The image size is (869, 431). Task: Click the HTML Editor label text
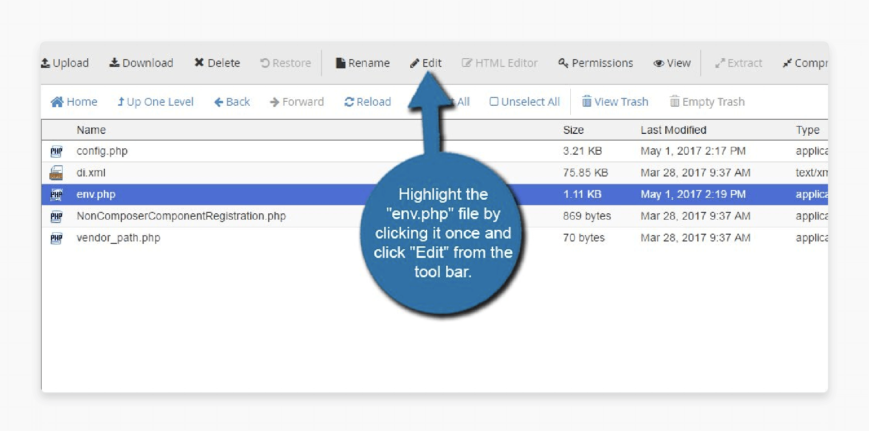(506, 63)
